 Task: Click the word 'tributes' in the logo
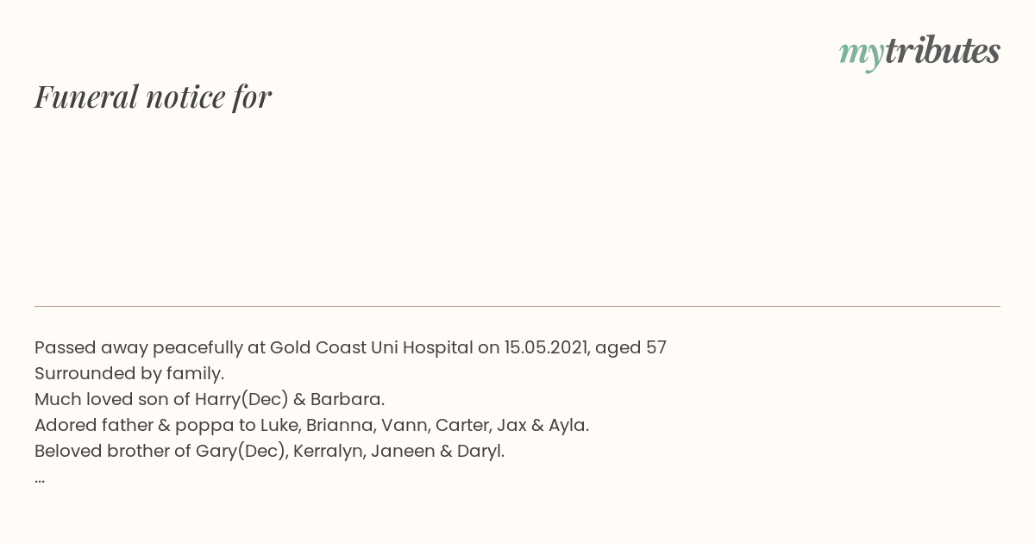point(942,50)
